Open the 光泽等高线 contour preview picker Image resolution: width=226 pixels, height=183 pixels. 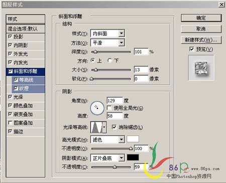point(98,127)
